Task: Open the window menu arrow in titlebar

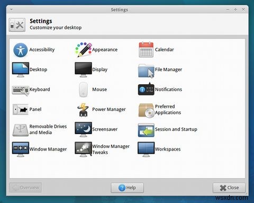Action: (x=12, y=10)
